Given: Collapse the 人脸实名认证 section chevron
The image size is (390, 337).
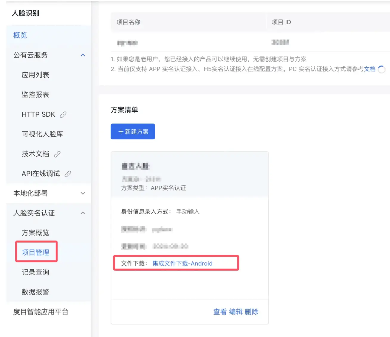Looking at the screenshot, I should click(x=83, y=213).
